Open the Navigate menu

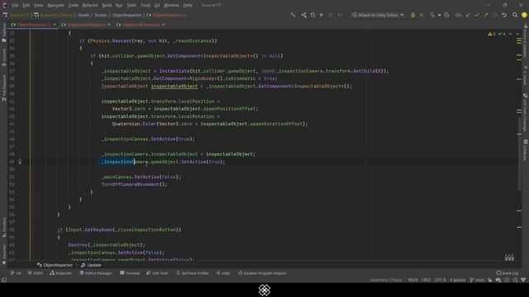pyautogui.click(x=55, y=6)
